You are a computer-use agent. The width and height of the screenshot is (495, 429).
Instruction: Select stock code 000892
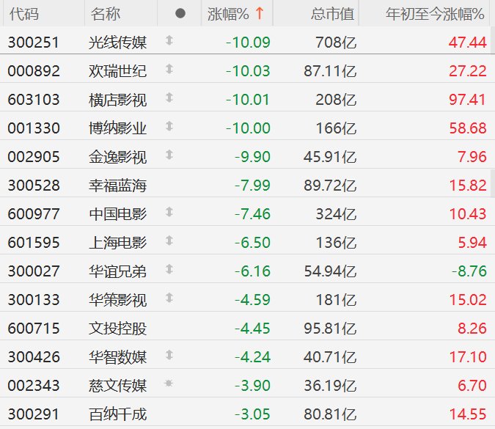pyautogui.click(x=34, y=71)
